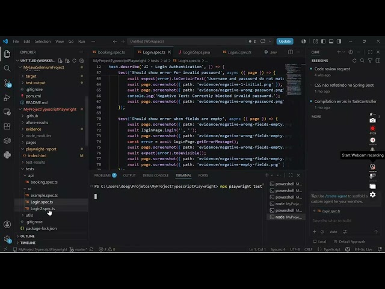Take a screenshot with recorder camera icon
This screenshot has width=385, height=289.
pos(372,120)
